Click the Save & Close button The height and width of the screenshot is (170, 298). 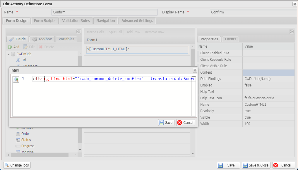point(256,165)
